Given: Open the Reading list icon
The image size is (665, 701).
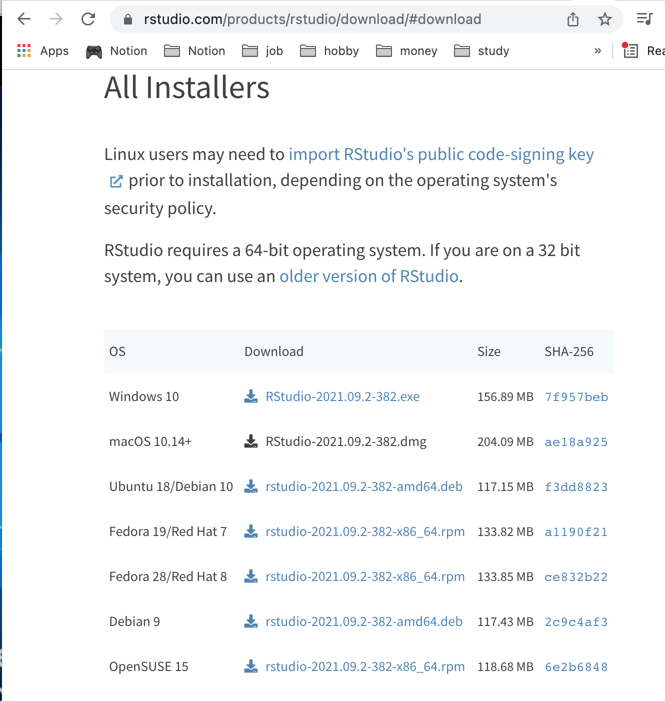Looking at the screenshot, I should [x=630, y=51].
